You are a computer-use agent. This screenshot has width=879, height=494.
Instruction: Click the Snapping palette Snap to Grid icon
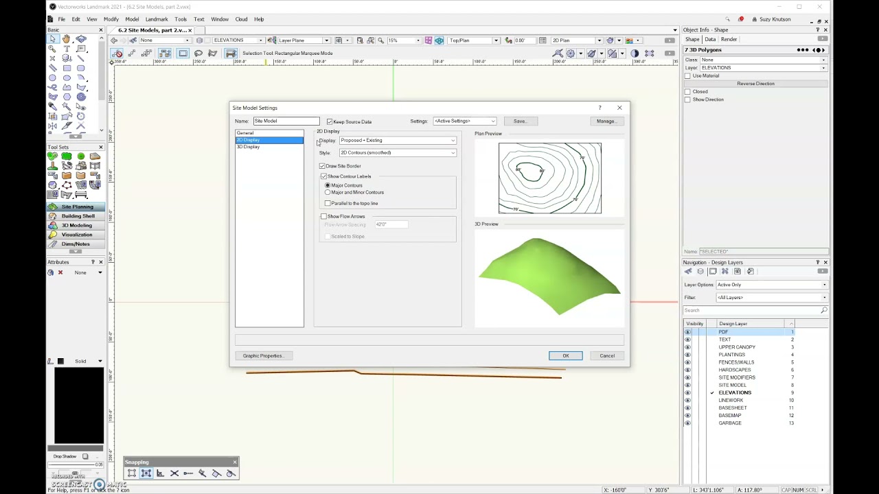coord(132,473)
